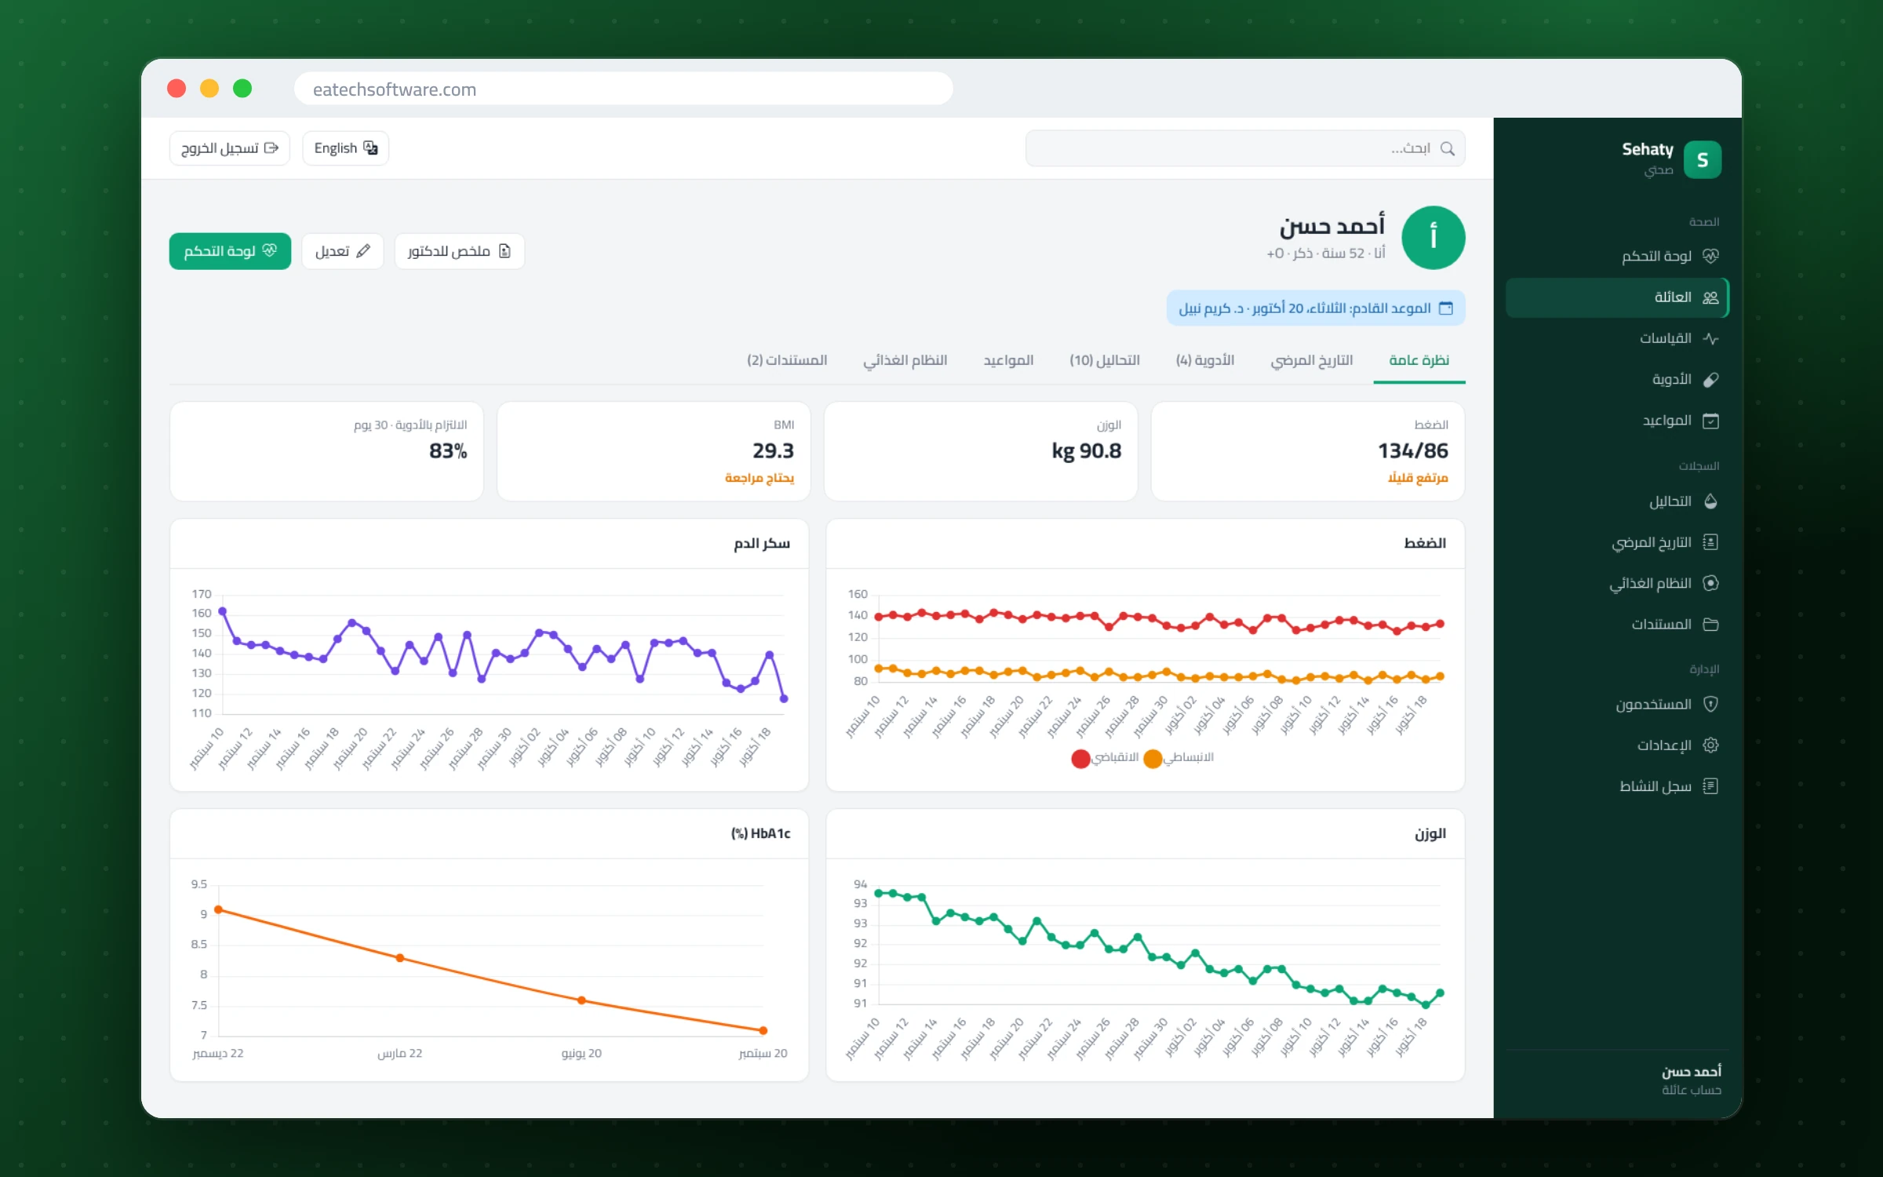
Task: Switch to التاريخ المرضي tab
Action: point(1312,360)
